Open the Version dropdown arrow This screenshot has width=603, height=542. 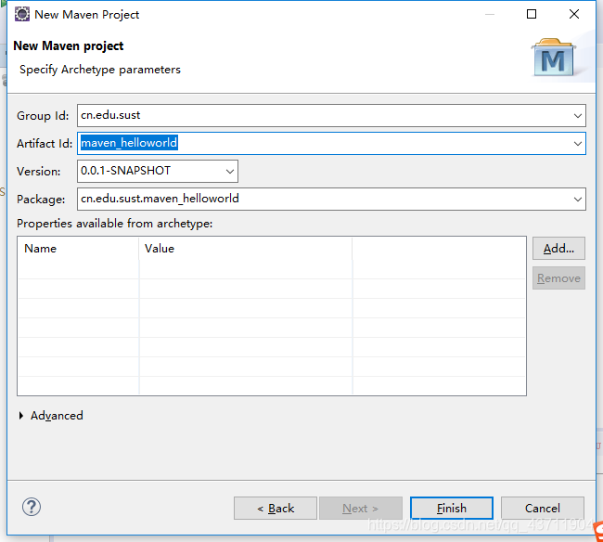pyautogui.click(x=230, y=171)
